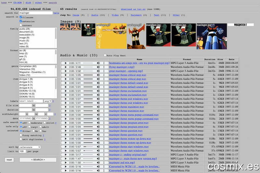260x173 pixels.
Task: Open more options for main theme new version player
Action: (x=104, y=158)
